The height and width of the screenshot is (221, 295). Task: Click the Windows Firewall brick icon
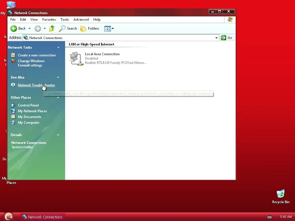[13, 61]
